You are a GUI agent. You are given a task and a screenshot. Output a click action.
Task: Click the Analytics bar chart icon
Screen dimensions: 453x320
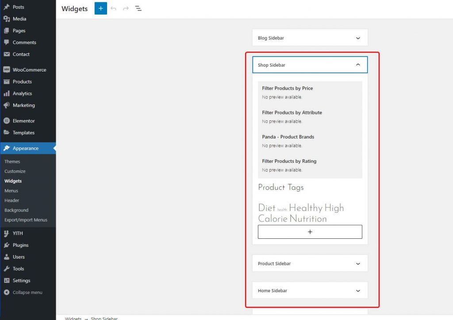click(7, 94)
